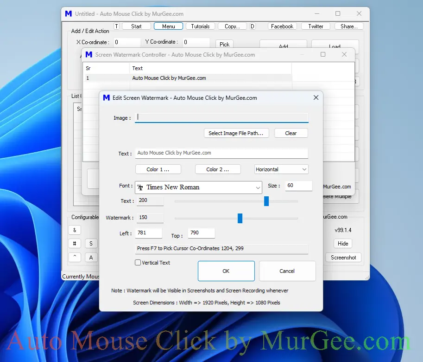Click the & shortcut button
Image resolution: width=423 pixels, height=362 pixels.
75,230
